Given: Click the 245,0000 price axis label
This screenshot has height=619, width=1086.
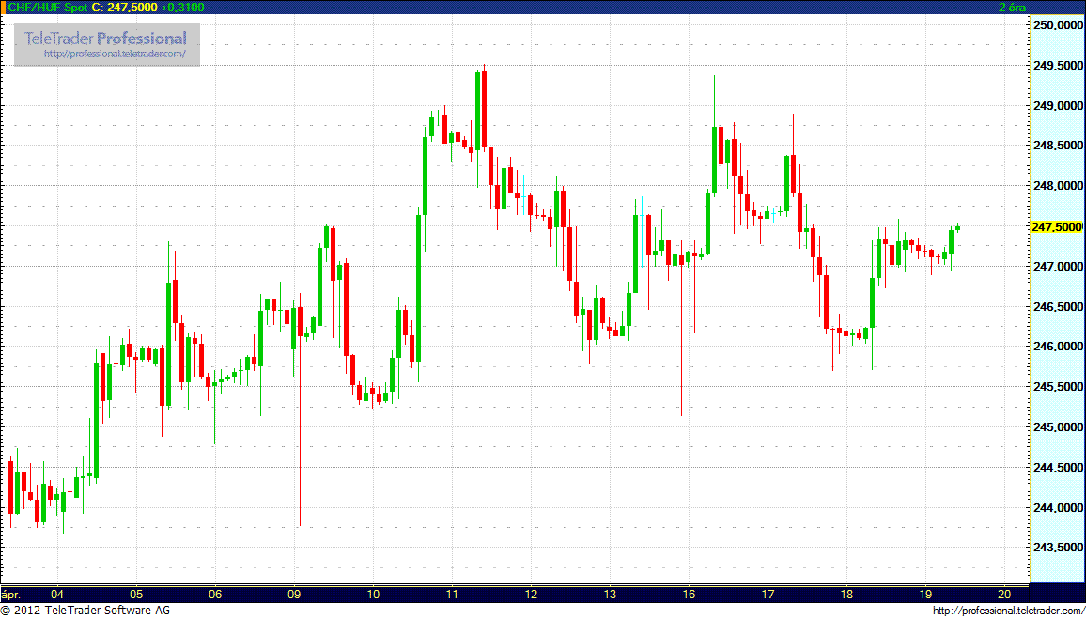Looking at the screenshot, I should click(1058, 427).
